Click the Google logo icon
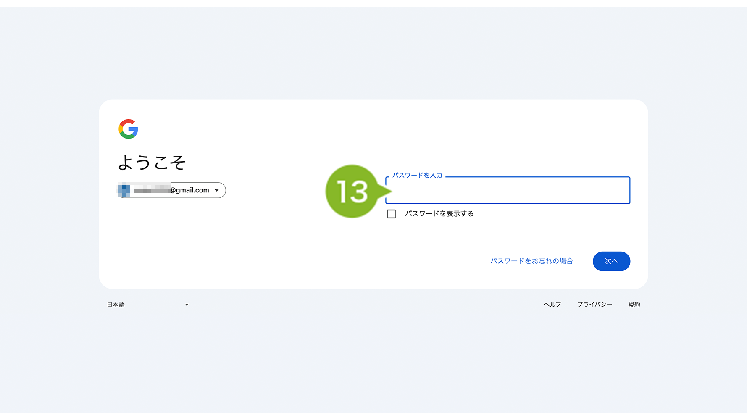This screenshot has height=420, width=747. (x=128, y=129)
